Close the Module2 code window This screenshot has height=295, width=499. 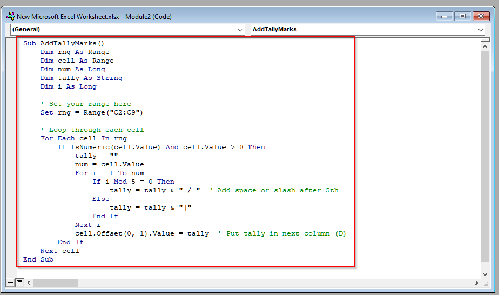pyautogui.click(x=481, y=16)
